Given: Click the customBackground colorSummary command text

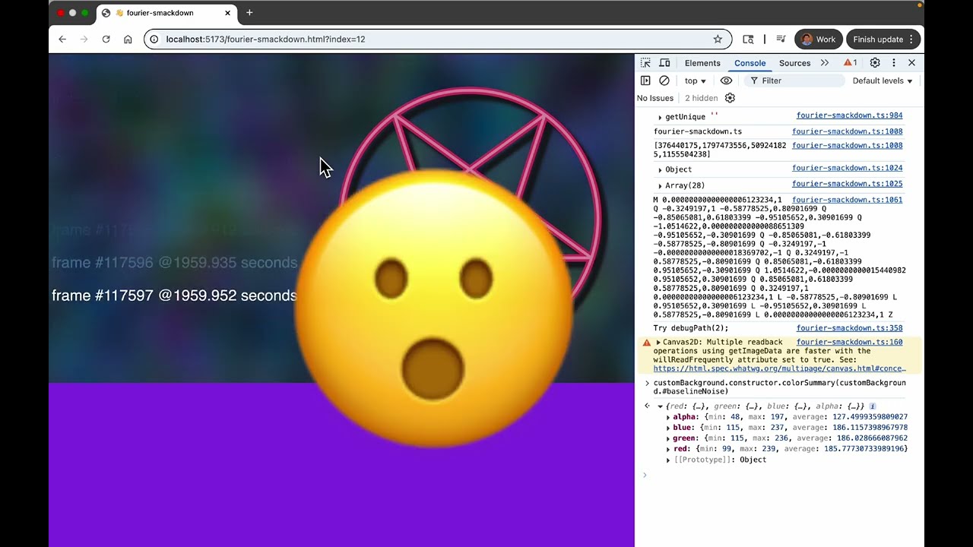Looking at the screenshot, I should click(x=779, y=387).
